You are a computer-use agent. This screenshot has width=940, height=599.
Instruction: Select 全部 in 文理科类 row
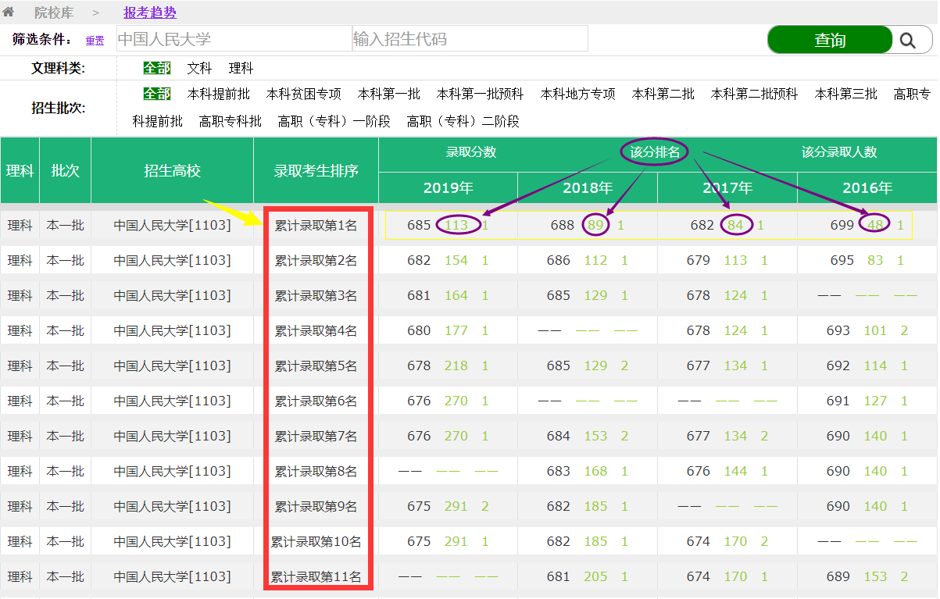click(156, 69)
